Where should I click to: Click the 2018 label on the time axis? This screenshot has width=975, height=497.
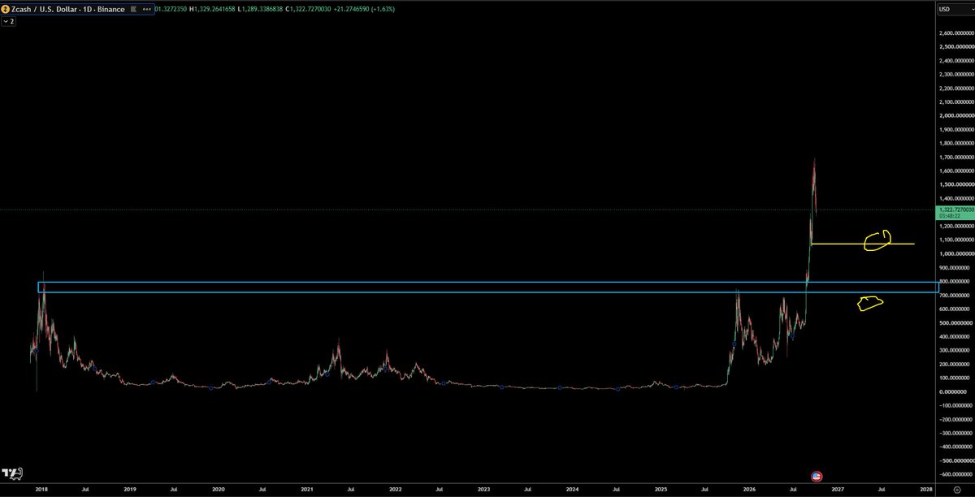click(x=41, y=491)
